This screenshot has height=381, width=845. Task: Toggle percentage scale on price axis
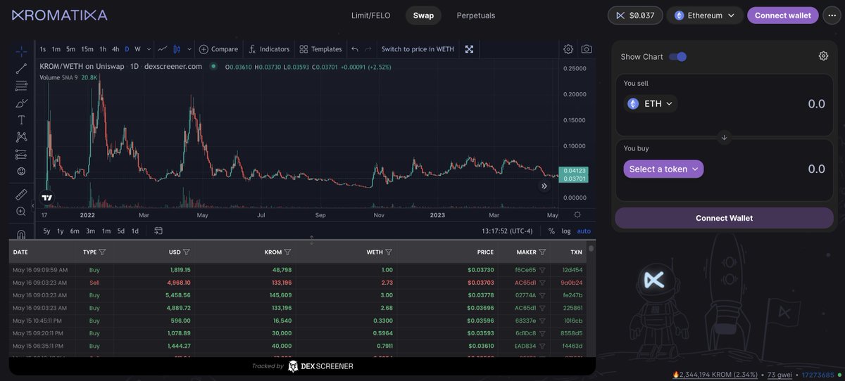click(551, 231)
